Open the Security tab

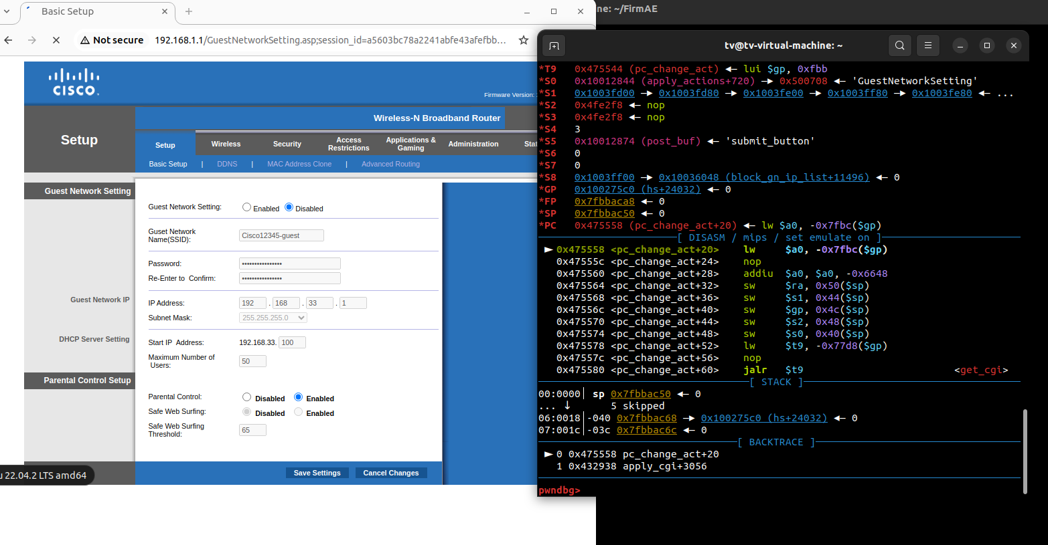click(287, 144)
